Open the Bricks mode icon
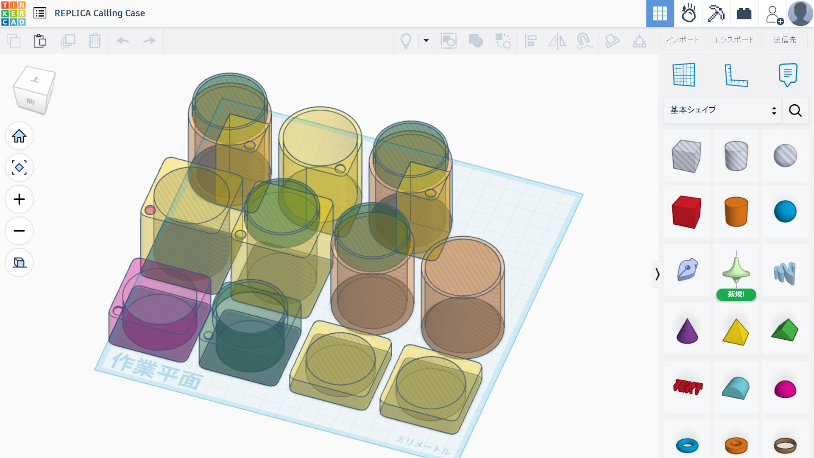 pyautogui.click(x=744, y=14)
